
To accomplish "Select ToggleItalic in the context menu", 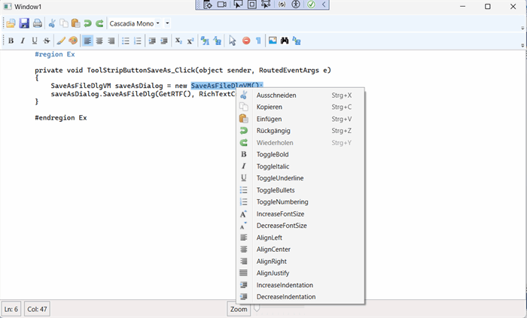I will coord(300,166).
